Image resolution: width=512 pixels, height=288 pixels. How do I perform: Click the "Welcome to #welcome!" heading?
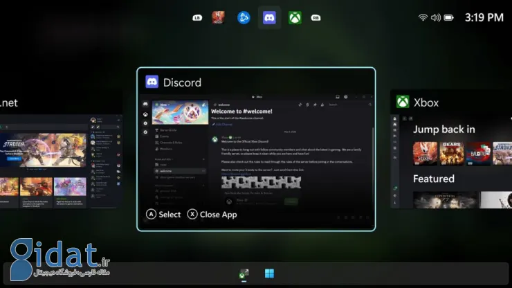pyautogui.click(x=241, y=111)
